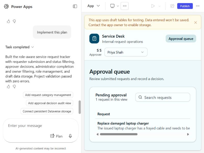
Task: Switch to the Approval queue tab
Action: 181,39
